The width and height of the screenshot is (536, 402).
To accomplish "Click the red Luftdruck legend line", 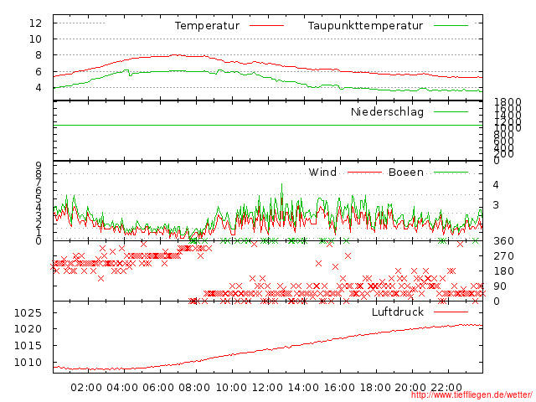I will (x=451, y=312).
